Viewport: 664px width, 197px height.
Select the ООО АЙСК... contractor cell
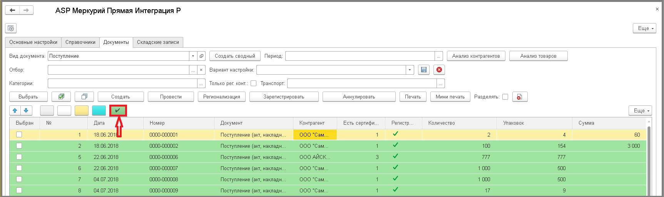click(x=315, y=157)
